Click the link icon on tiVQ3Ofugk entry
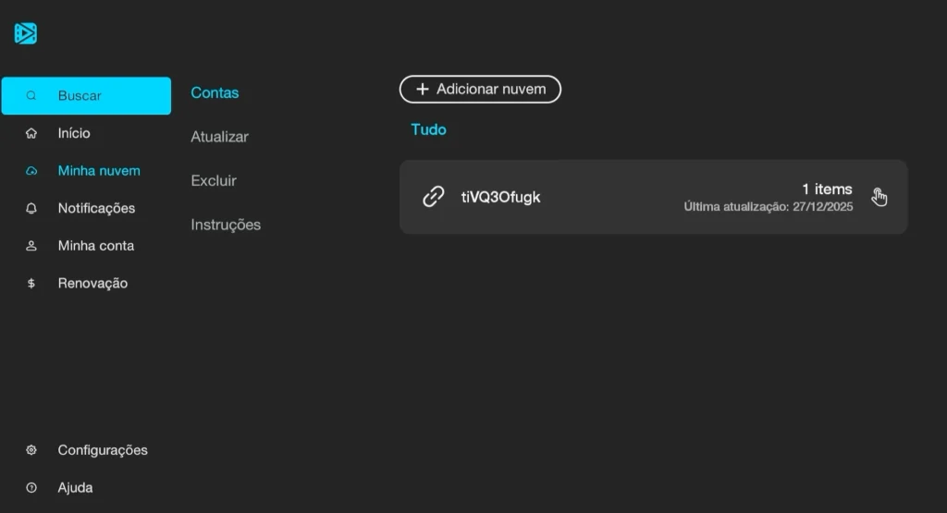 coord(433,197)
